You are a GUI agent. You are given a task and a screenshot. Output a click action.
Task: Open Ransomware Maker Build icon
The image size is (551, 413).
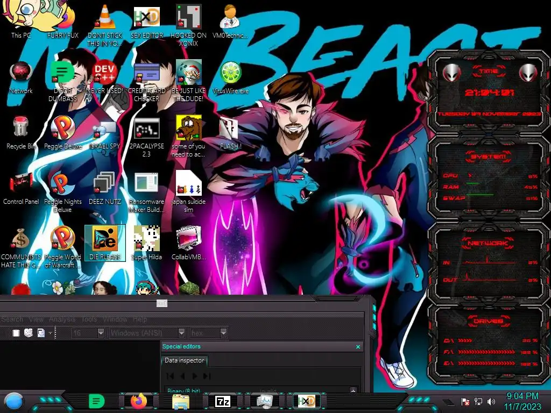tap(146, 191)
